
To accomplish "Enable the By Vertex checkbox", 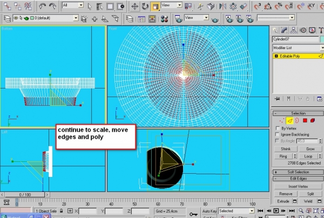I will [x=278, y=128].
